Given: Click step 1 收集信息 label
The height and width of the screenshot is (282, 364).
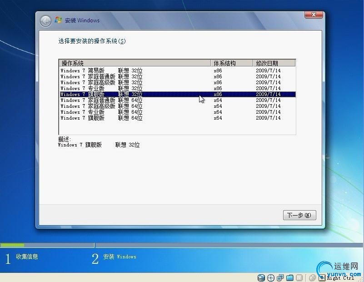Looking at the screenshot, I should pos(27,257).
